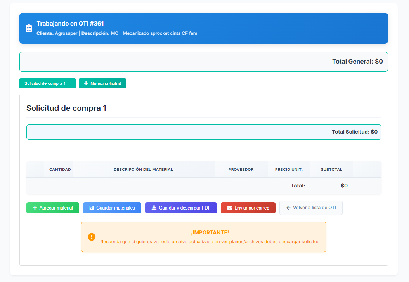Select the Cantidad column header
Viewport: 409px width, 282px height.
(x=60, y=170)
